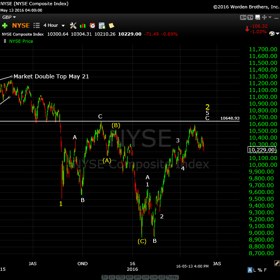Set chart range to 3M
This screenshot has height=280, width=280.
click(137, 277)
